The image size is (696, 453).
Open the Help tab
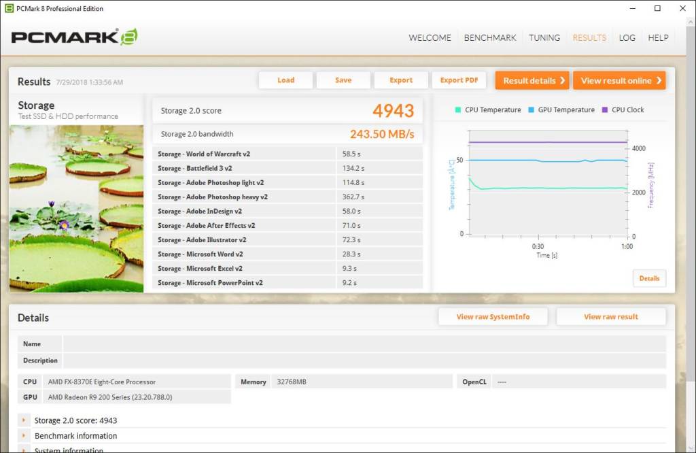click(658, 38)
